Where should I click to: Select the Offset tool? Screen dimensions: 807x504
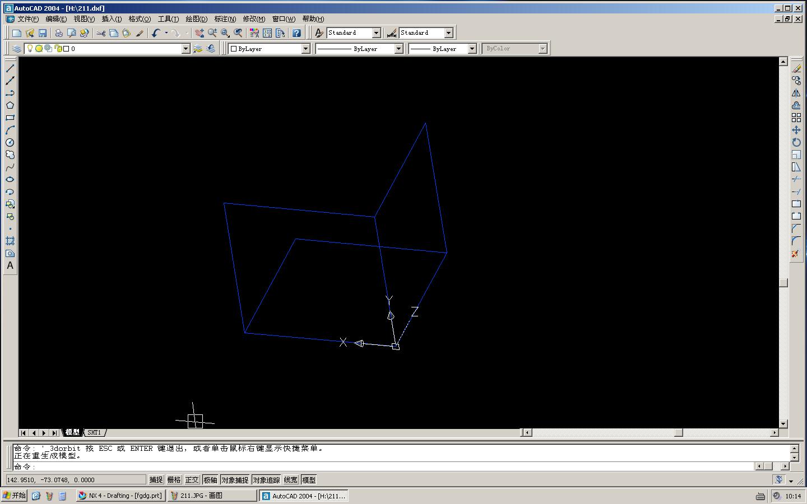click(x=796, y=105)
